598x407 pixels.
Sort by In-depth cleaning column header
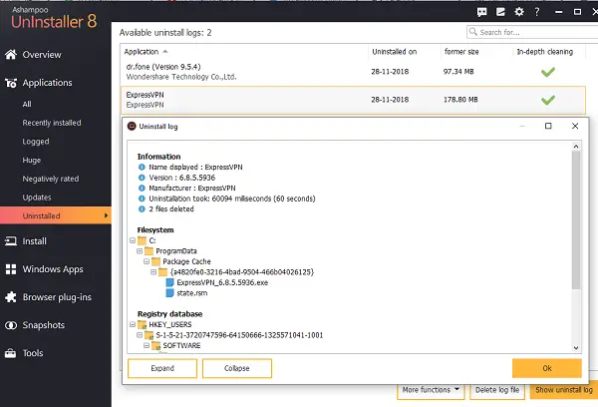tap(545, 52)
